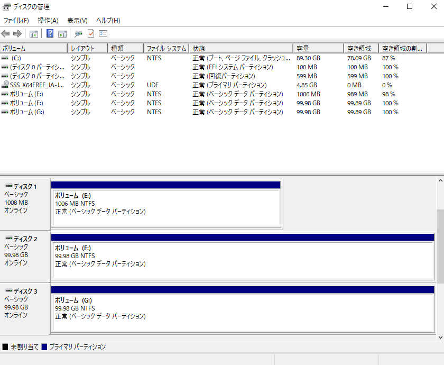Toggle the action pane visibility icon
The image size is (444, 365).
coord(62,33)
